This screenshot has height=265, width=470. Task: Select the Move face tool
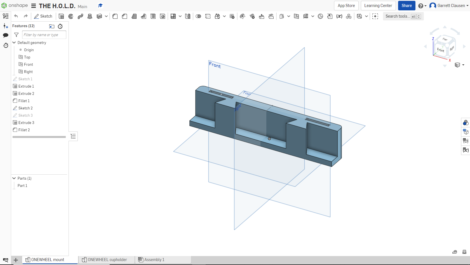point(262,16)
